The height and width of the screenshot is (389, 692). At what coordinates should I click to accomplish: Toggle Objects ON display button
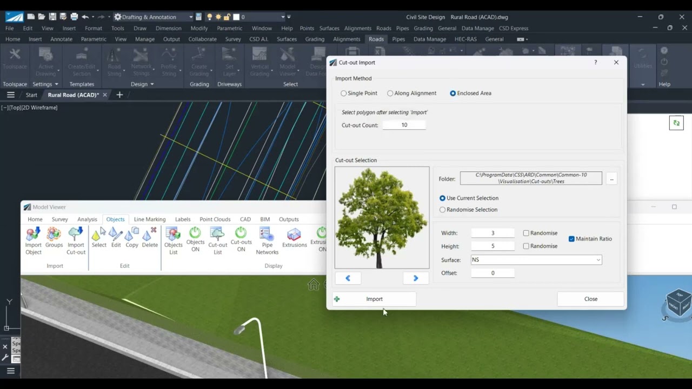pyautogui.click(x=195, y=239)
